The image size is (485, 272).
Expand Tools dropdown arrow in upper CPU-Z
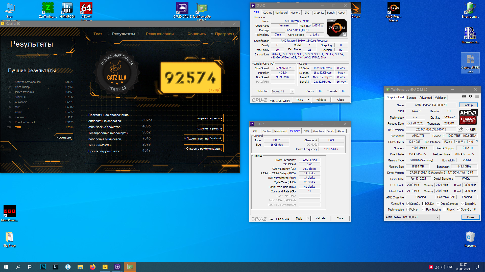pos(309,100)
